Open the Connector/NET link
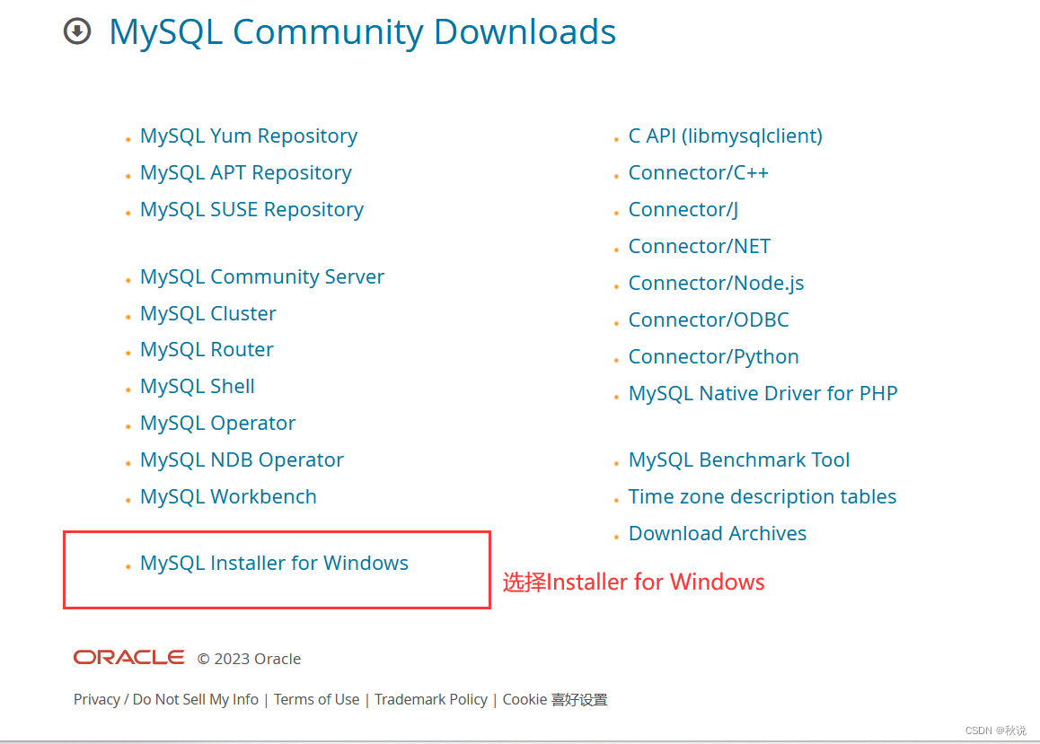This screenshot has height=744, width=1040. click(x=699, y=247)
